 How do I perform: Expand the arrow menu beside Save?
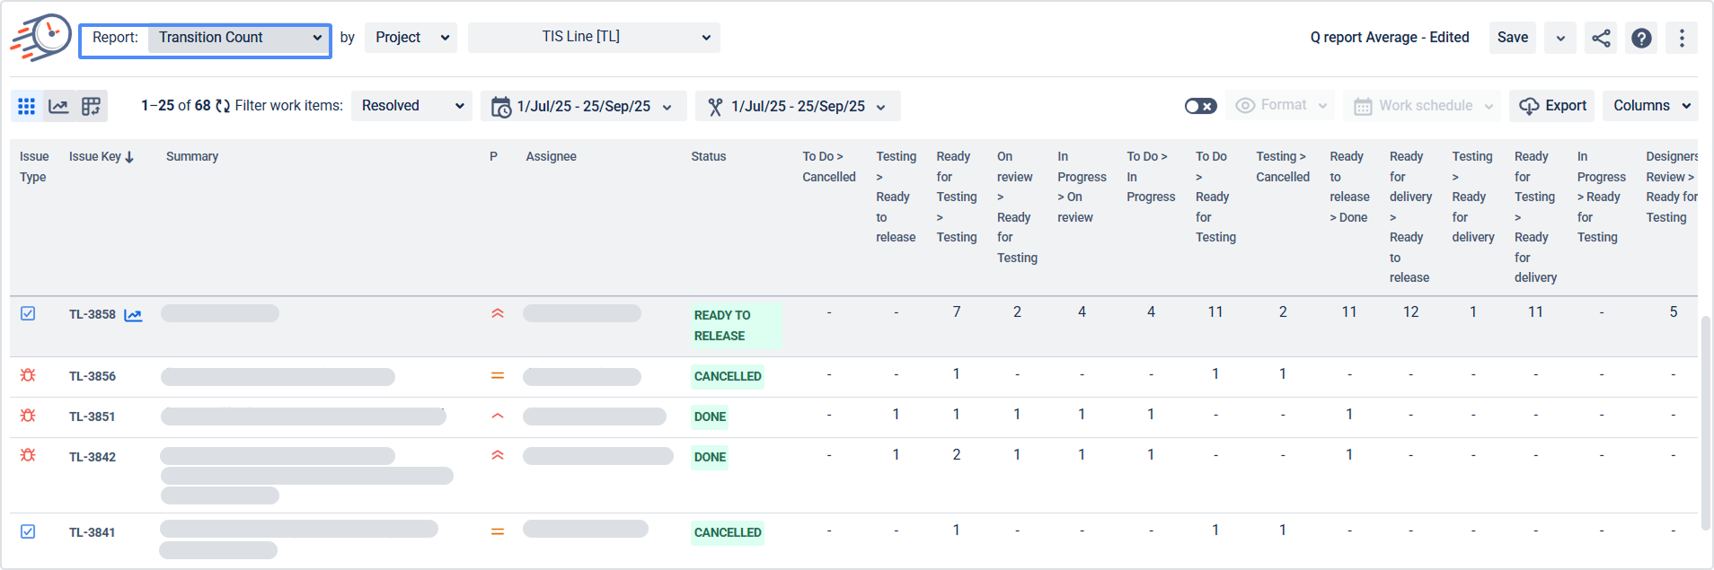pos(1560,38)
